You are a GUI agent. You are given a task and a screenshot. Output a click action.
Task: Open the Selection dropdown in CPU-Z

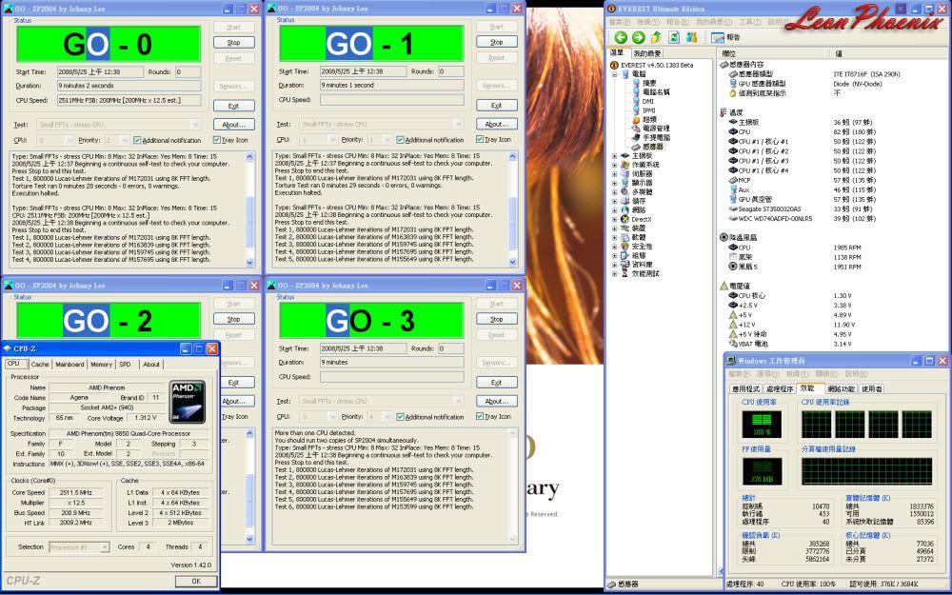click(x=105, y=547)
